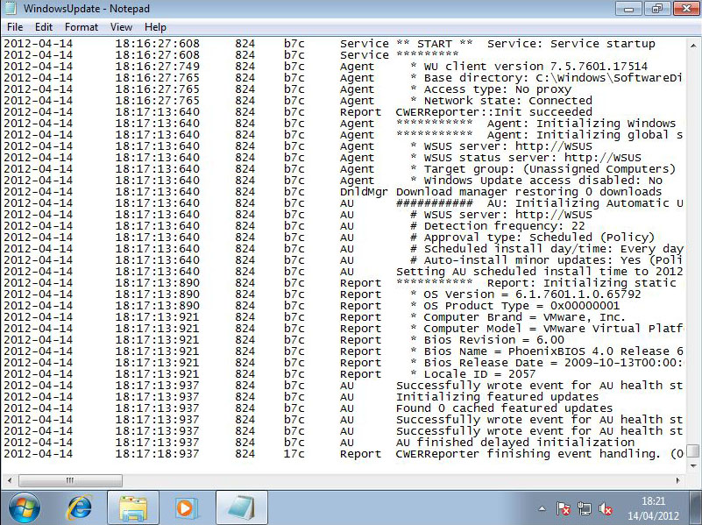Click 'Target group: (Unassigned Computers)' text

(x=550, y=169)
